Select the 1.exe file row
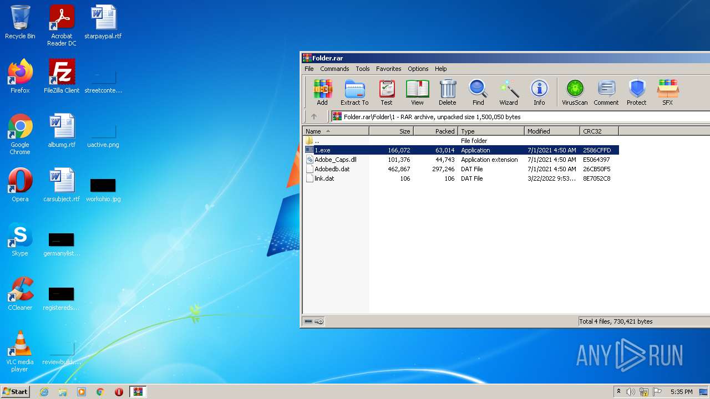This screenshot has width=710, height=399. tap(461, 150)
